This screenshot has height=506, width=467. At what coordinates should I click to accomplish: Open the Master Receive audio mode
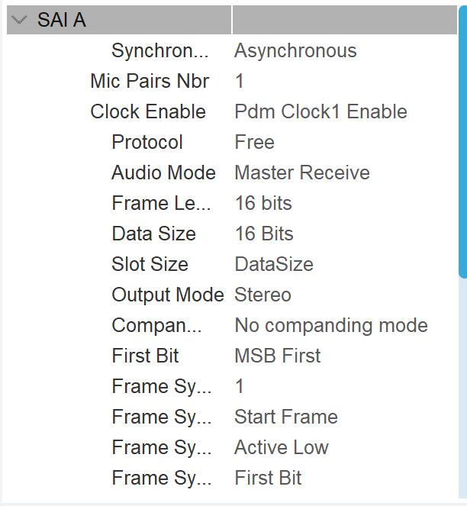[x=301, y=173]
